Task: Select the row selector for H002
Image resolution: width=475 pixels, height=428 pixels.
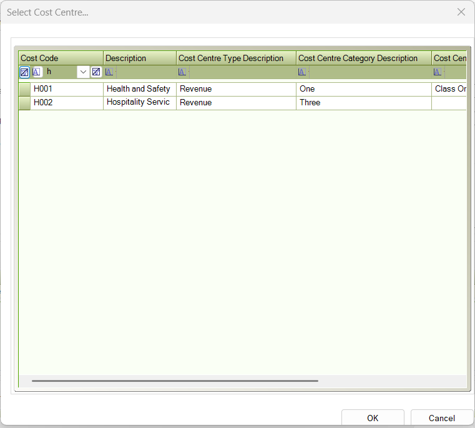Action: (x=24, y=103)
